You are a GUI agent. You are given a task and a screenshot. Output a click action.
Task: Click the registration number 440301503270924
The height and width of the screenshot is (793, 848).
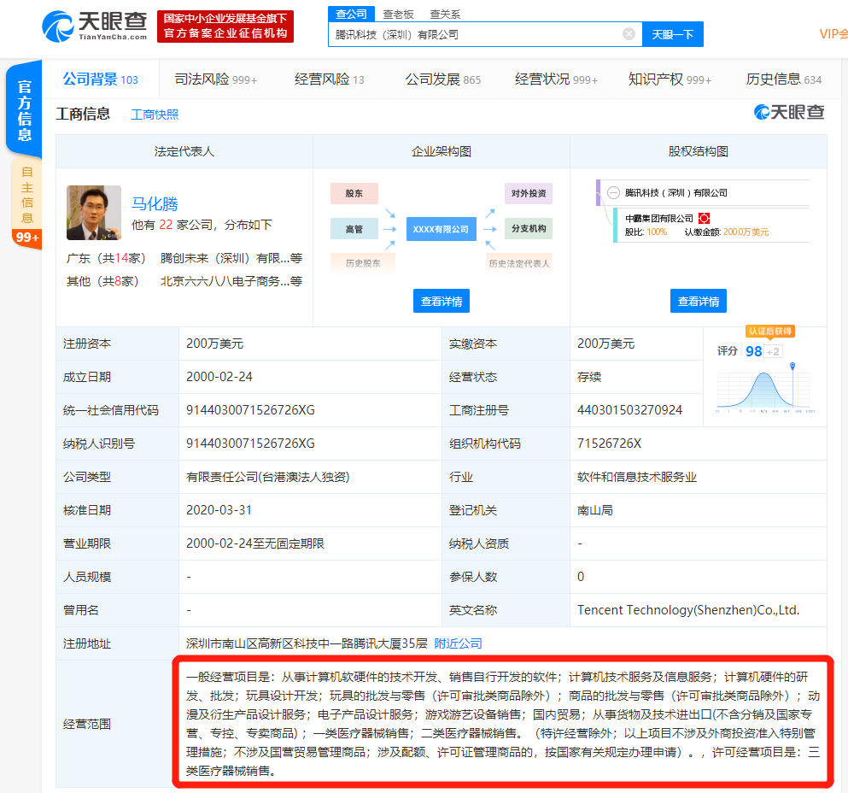(x=629, y=410)
